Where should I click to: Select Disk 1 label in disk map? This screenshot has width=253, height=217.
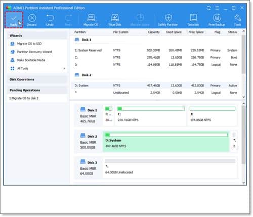click(x=88, y=115)
